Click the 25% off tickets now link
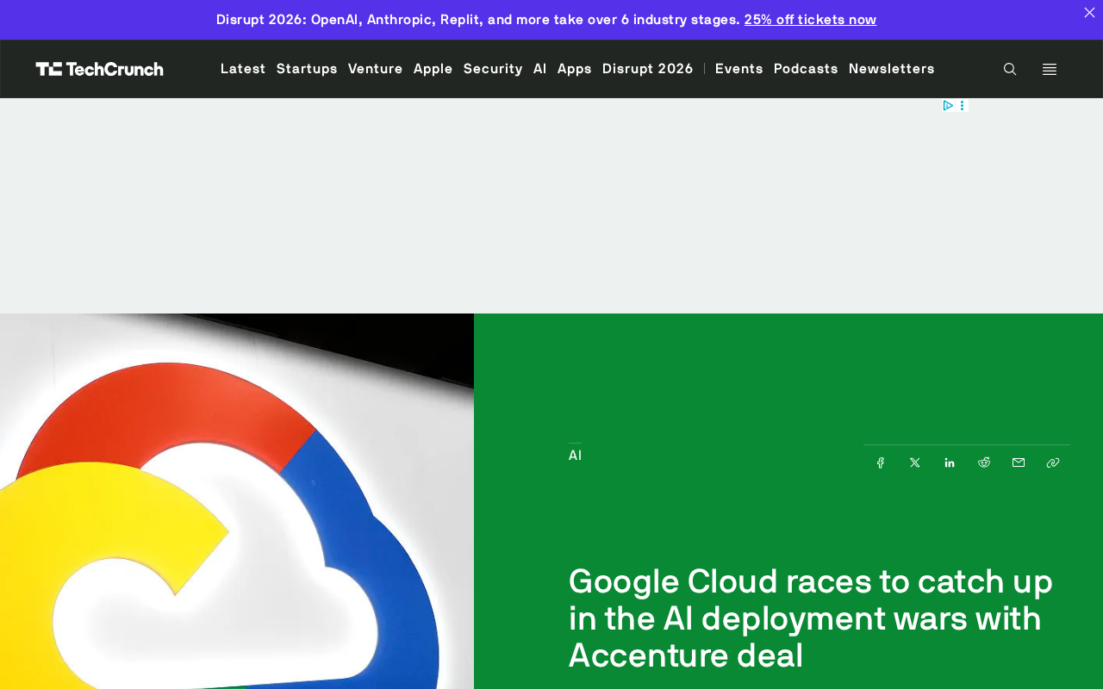The width and height of the screenshot is (1103, 689). click(x=810, y=20)
